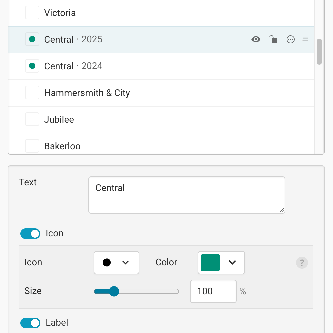
Task: Open more options for Central · 2025
Action: coord(291,39)
